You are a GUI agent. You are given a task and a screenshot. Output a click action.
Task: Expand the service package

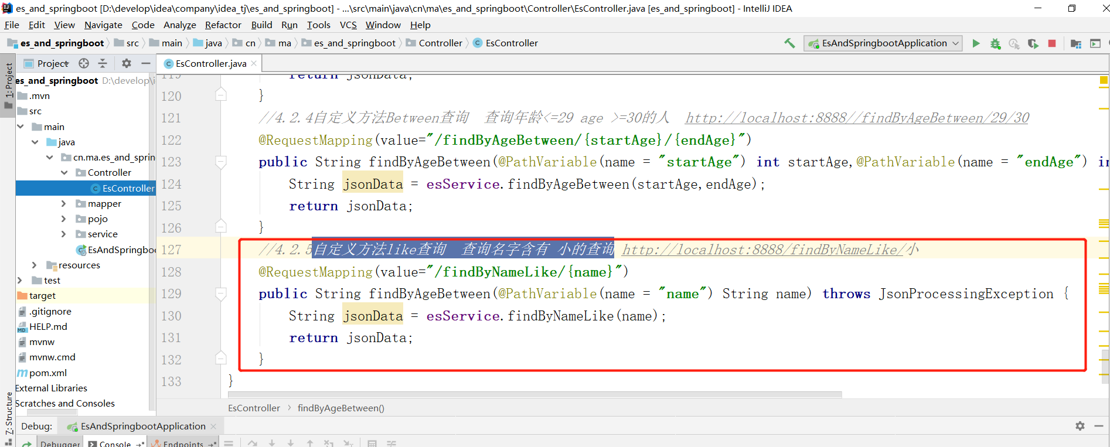64,234
